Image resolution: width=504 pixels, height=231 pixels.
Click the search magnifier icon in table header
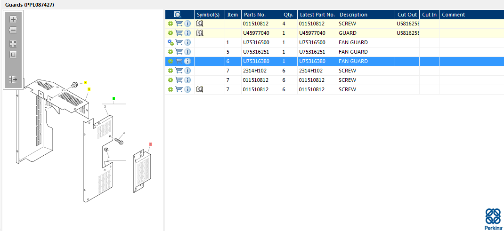pos(178,15)
